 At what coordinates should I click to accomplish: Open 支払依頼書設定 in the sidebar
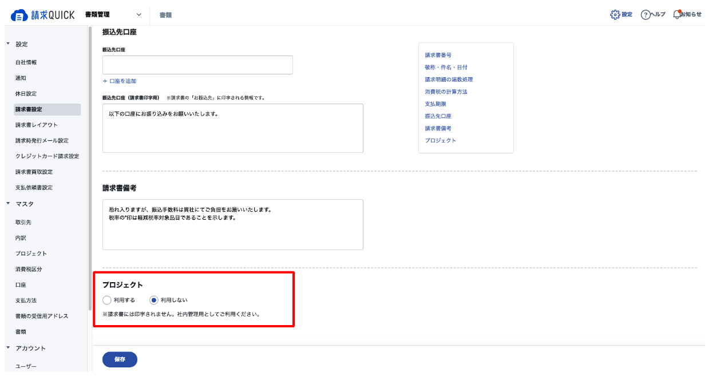pyautogui.click(x=34, y=187)
